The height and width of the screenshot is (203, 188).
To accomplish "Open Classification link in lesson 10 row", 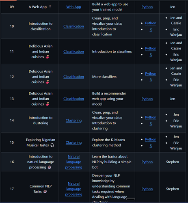I will click(x=73, y=26).
